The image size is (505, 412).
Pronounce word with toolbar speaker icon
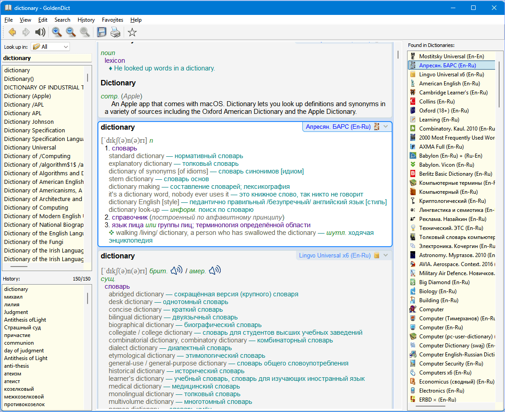pyautogui.click(x=40, y=32)
